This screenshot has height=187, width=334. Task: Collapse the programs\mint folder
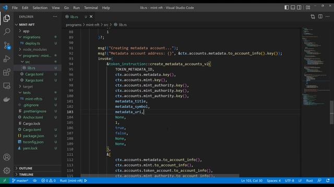(x=37, y=56)
